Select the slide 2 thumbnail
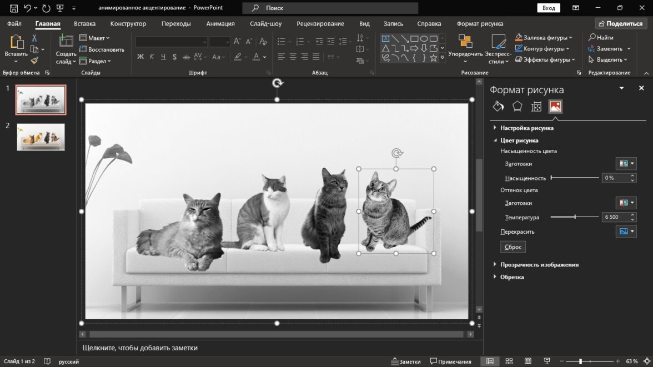The width and height of the screenshot is (653, 367). click(x=41, y=137)
